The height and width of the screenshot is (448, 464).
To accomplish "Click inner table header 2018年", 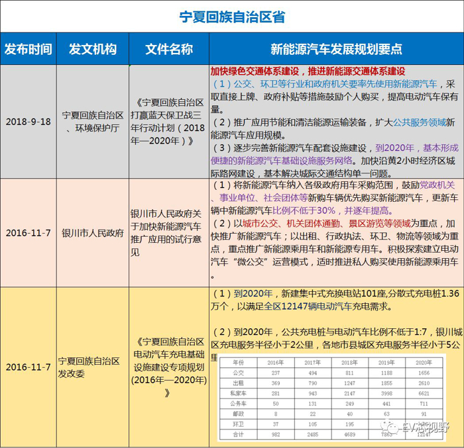I will (349, 362).
